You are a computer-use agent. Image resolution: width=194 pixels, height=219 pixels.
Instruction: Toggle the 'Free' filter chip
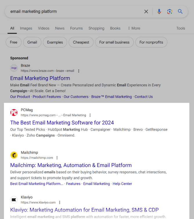click(x=14, y=42)
